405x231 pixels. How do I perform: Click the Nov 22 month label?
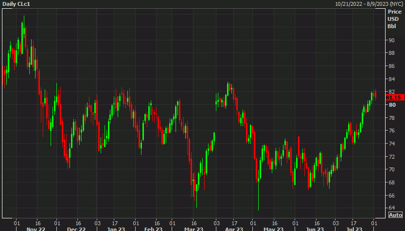(35, 229)
